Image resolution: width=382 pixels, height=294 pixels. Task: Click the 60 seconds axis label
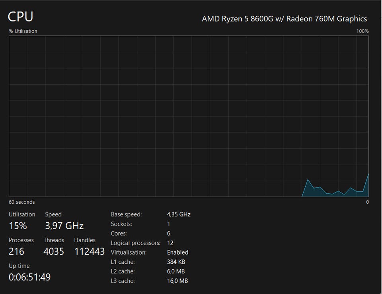pos(21,202)
